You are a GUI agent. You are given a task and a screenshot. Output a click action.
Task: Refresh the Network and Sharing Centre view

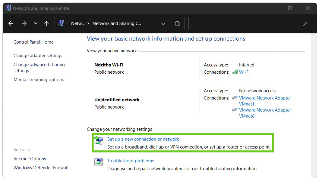point(177,23)
